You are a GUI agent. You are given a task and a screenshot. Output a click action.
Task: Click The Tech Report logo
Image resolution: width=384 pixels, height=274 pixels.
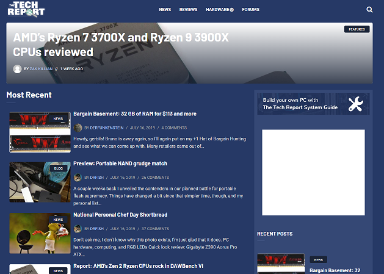[x=26, y=9]
